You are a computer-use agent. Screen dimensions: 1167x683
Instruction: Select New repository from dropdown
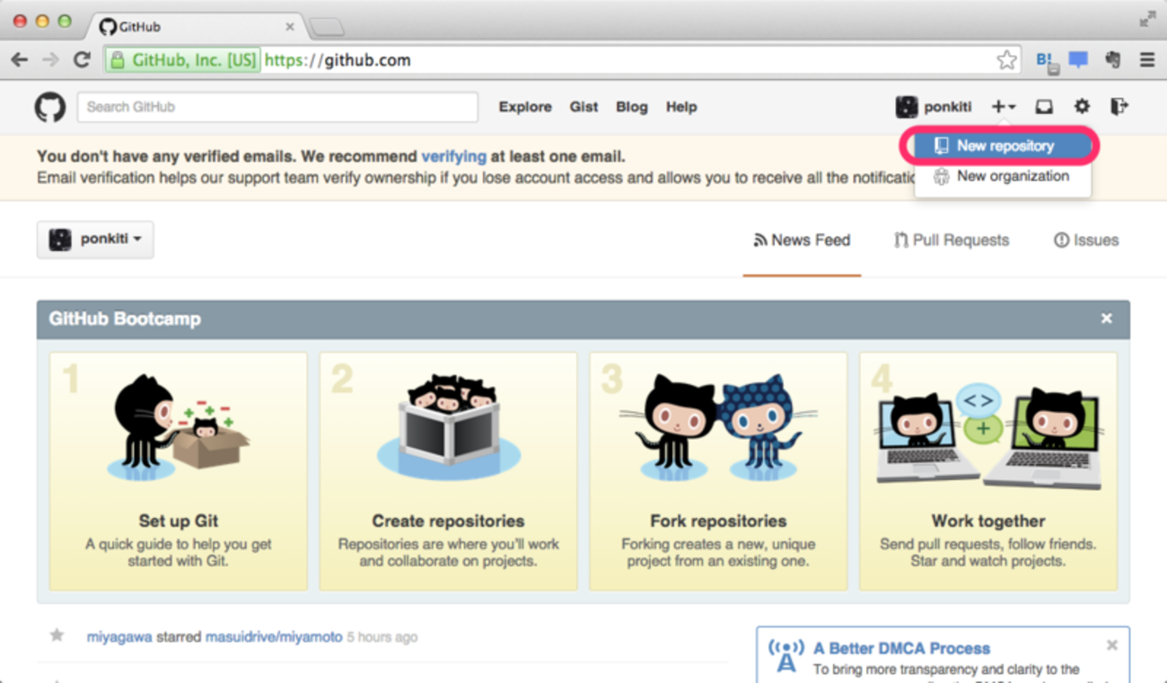1003,145
